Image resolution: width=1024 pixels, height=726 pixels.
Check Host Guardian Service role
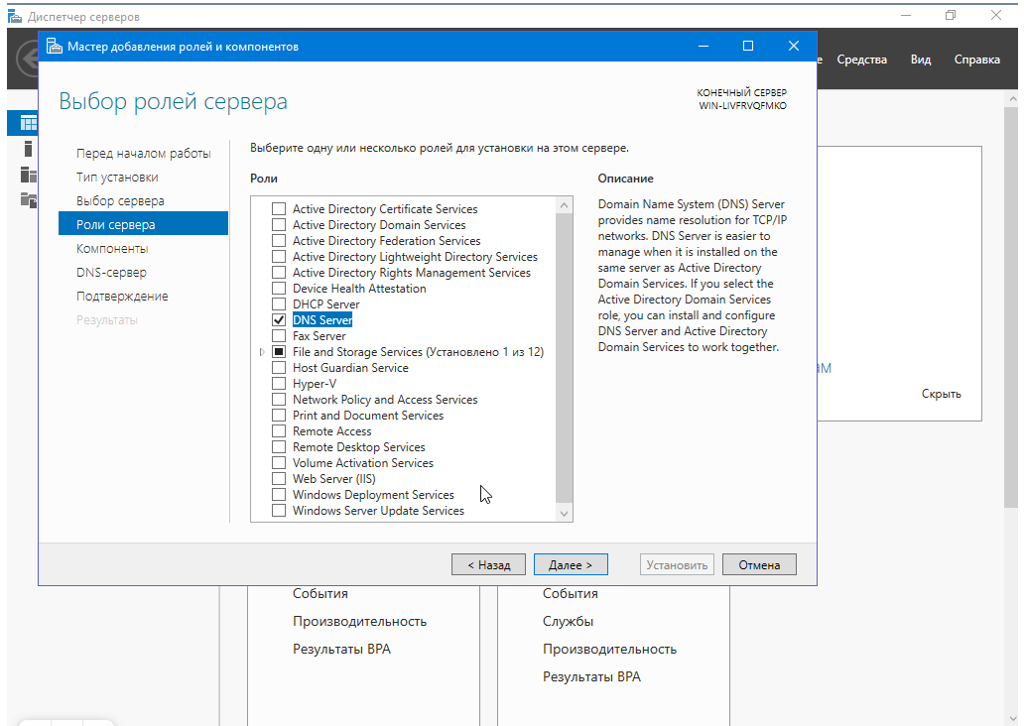click(x=279, y=368)
